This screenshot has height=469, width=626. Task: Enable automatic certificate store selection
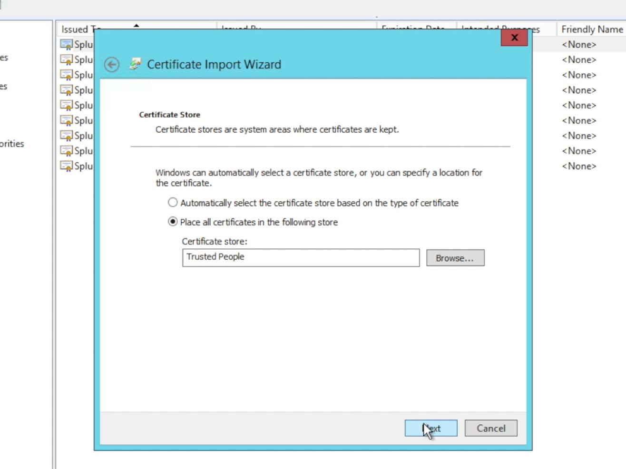pos(173,203)
